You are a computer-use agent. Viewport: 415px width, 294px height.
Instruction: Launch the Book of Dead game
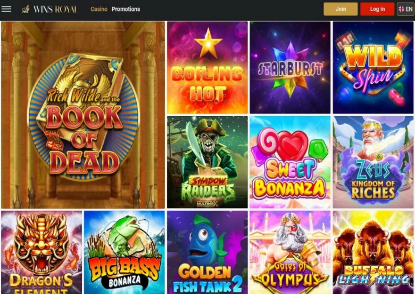(x=83, y=115)
